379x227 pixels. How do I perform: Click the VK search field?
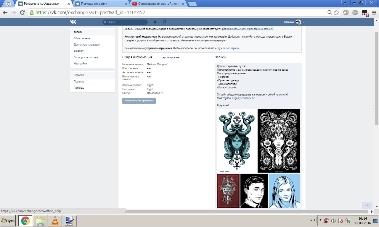point(125,22)
